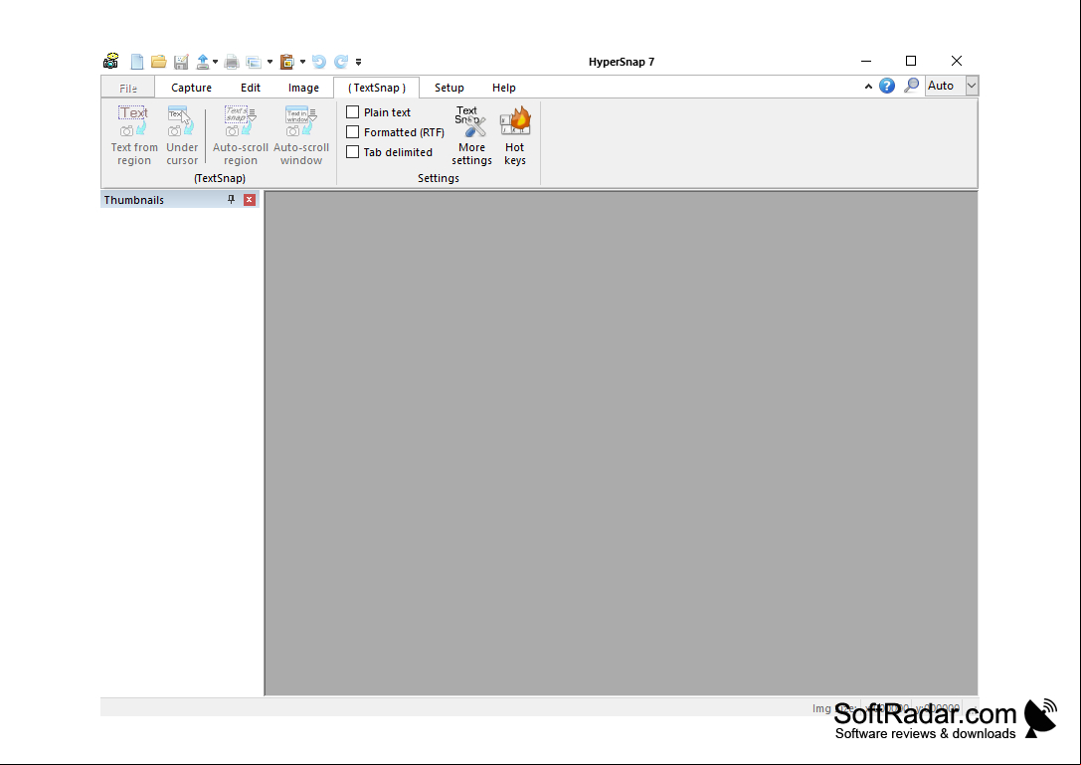The width and height of the screenshot is (1081, 765).
Task: Click the Auto-scroll window tool
Action: coord(301,135)
